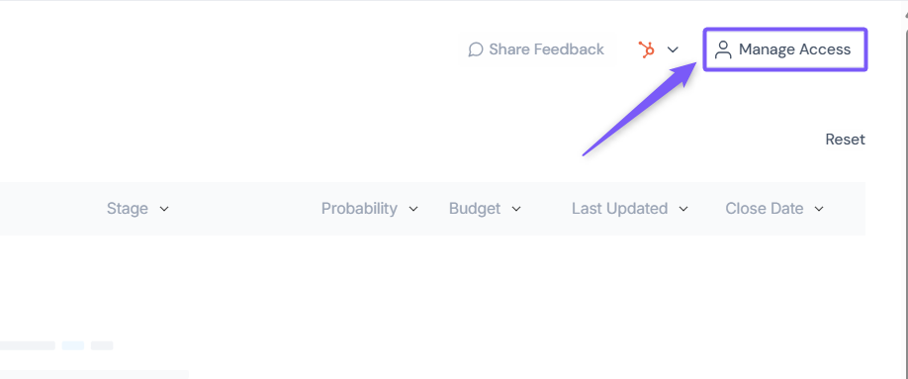Select the Last Updated header label
This screenshot has height=379, width=908.
pyautogui.click(x=619, y=208)
